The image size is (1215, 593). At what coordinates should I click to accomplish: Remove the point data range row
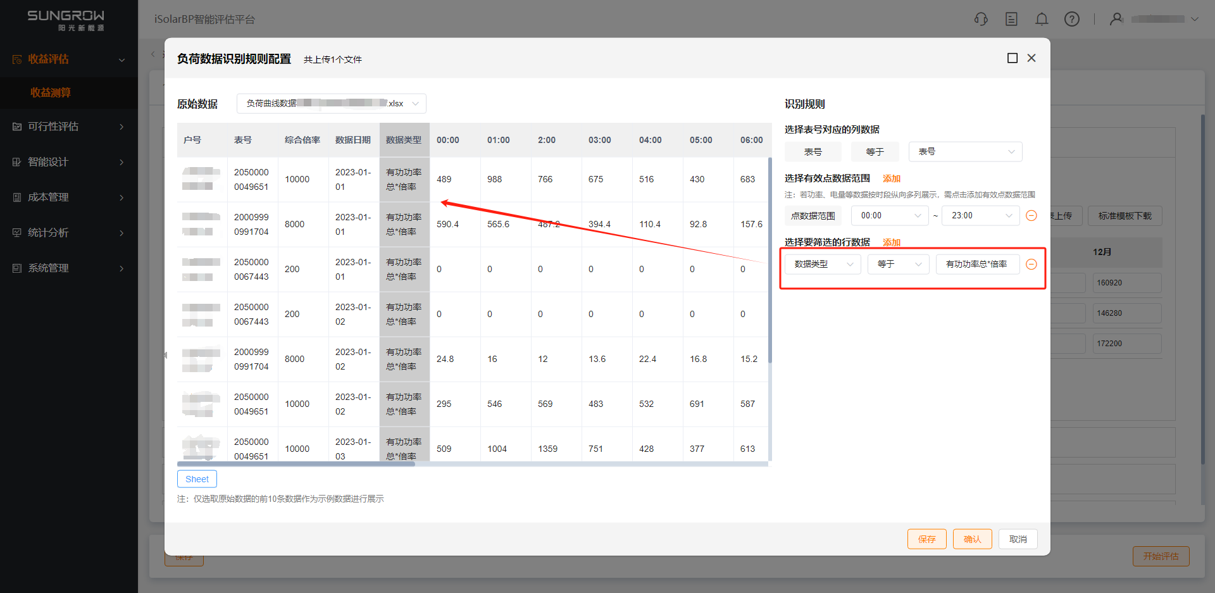(x=1031, y=216)
